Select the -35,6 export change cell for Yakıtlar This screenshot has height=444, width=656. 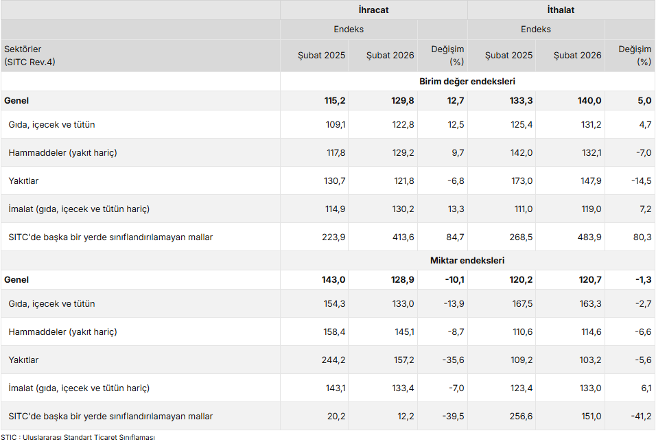coord(453,360)
